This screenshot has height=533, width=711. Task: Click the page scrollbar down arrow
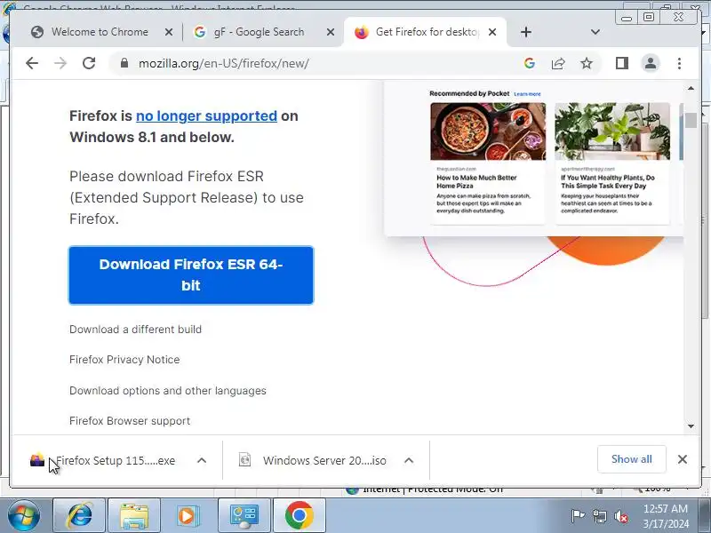click(x=691, y=426)
